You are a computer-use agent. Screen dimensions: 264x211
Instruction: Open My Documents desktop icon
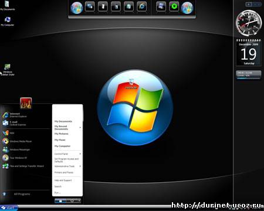7,5
